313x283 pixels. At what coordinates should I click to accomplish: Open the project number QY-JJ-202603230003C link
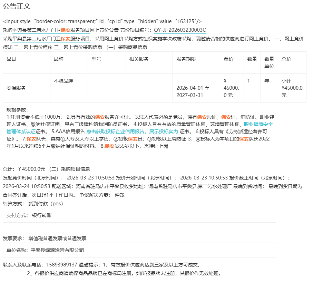tap(180, 30)
